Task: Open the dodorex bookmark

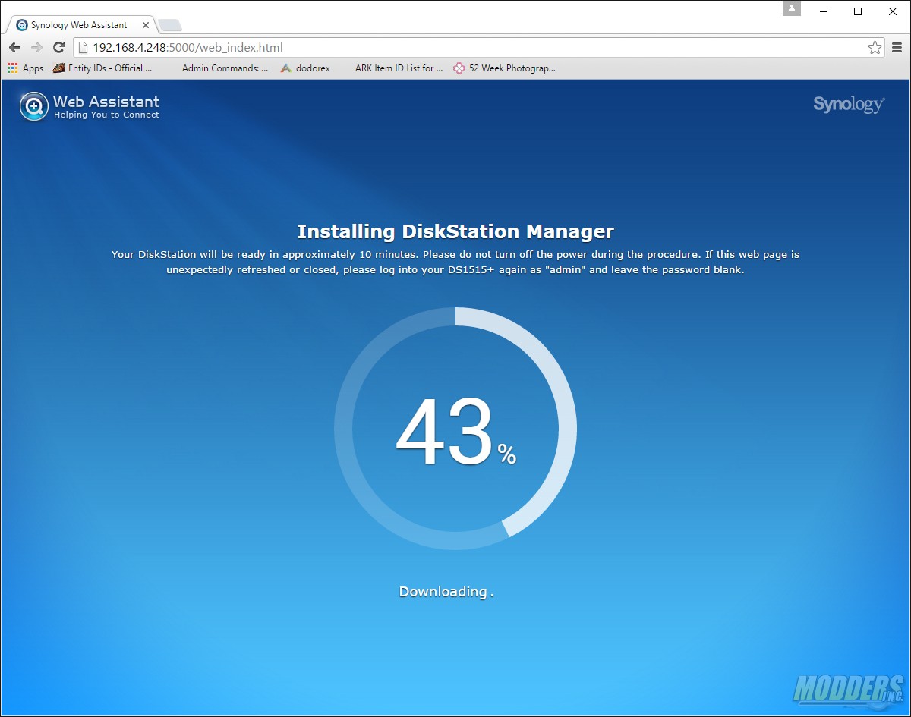Action: [x=305, y=68]
